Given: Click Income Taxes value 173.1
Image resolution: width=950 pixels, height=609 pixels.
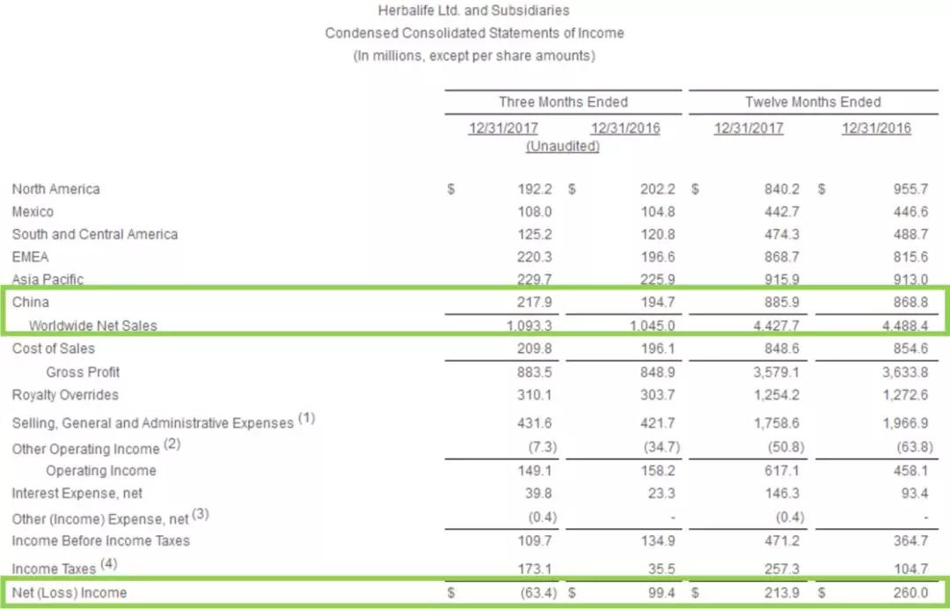Looking at the screenshot, I should [535, 569].
